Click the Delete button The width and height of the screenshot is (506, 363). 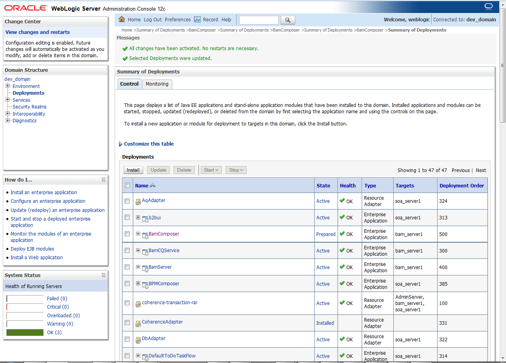pyautogui.click(x=184, y=170)
